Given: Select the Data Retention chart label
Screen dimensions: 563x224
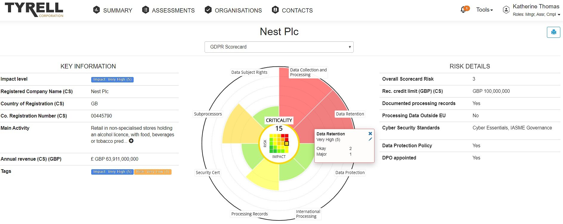Looking at the screenshot, I should coord(350,114).
